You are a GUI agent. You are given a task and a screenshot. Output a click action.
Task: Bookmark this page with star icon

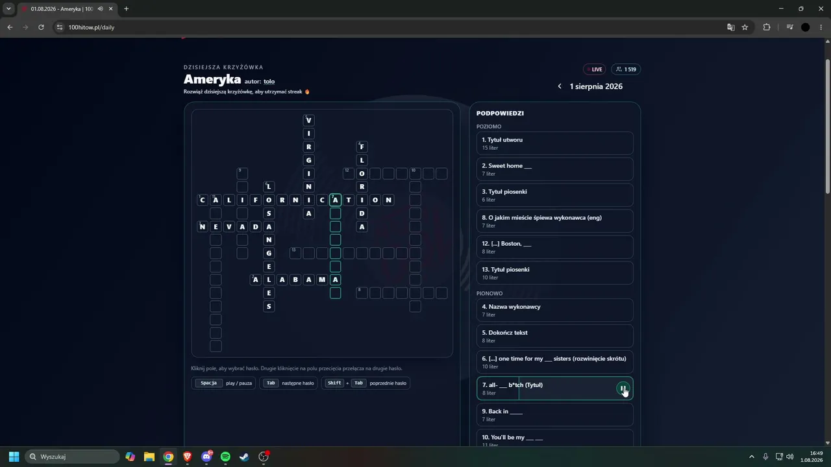point(745,27)
